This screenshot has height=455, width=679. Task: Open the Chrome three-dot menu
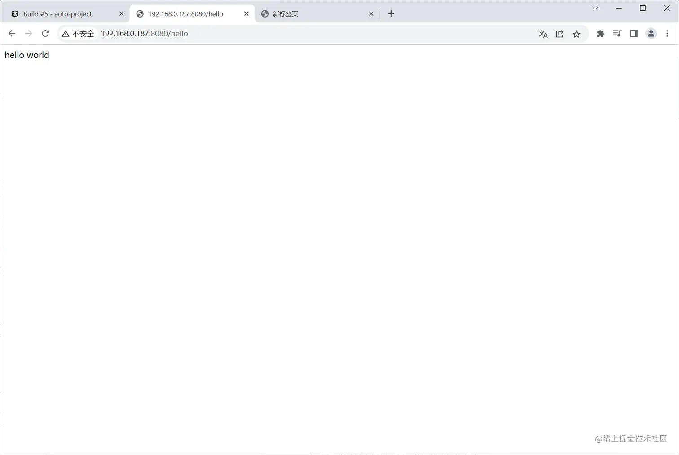pos(667,34)
